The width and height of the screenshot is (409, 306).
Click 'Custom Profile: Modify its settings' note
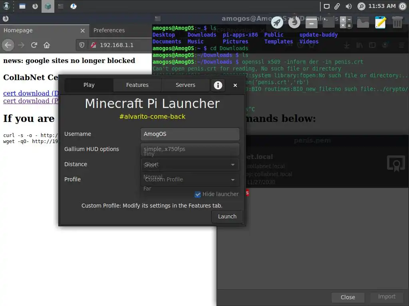(x=152, y=206)
